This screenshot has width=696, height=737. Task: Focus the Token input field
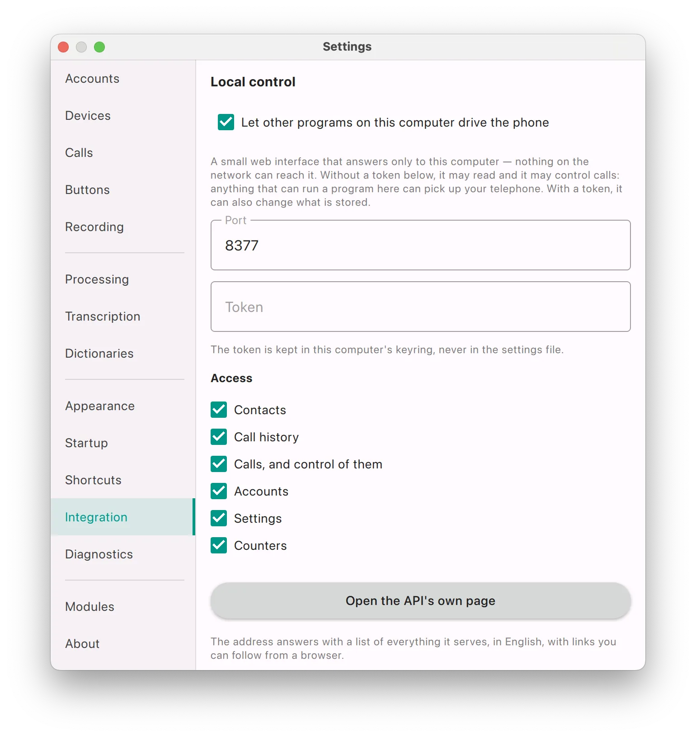(420, 307)
